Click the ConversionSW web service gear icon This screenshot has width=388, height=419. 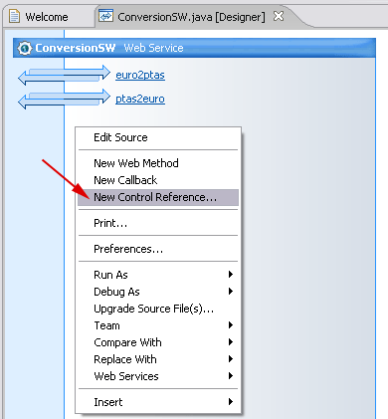24,48
